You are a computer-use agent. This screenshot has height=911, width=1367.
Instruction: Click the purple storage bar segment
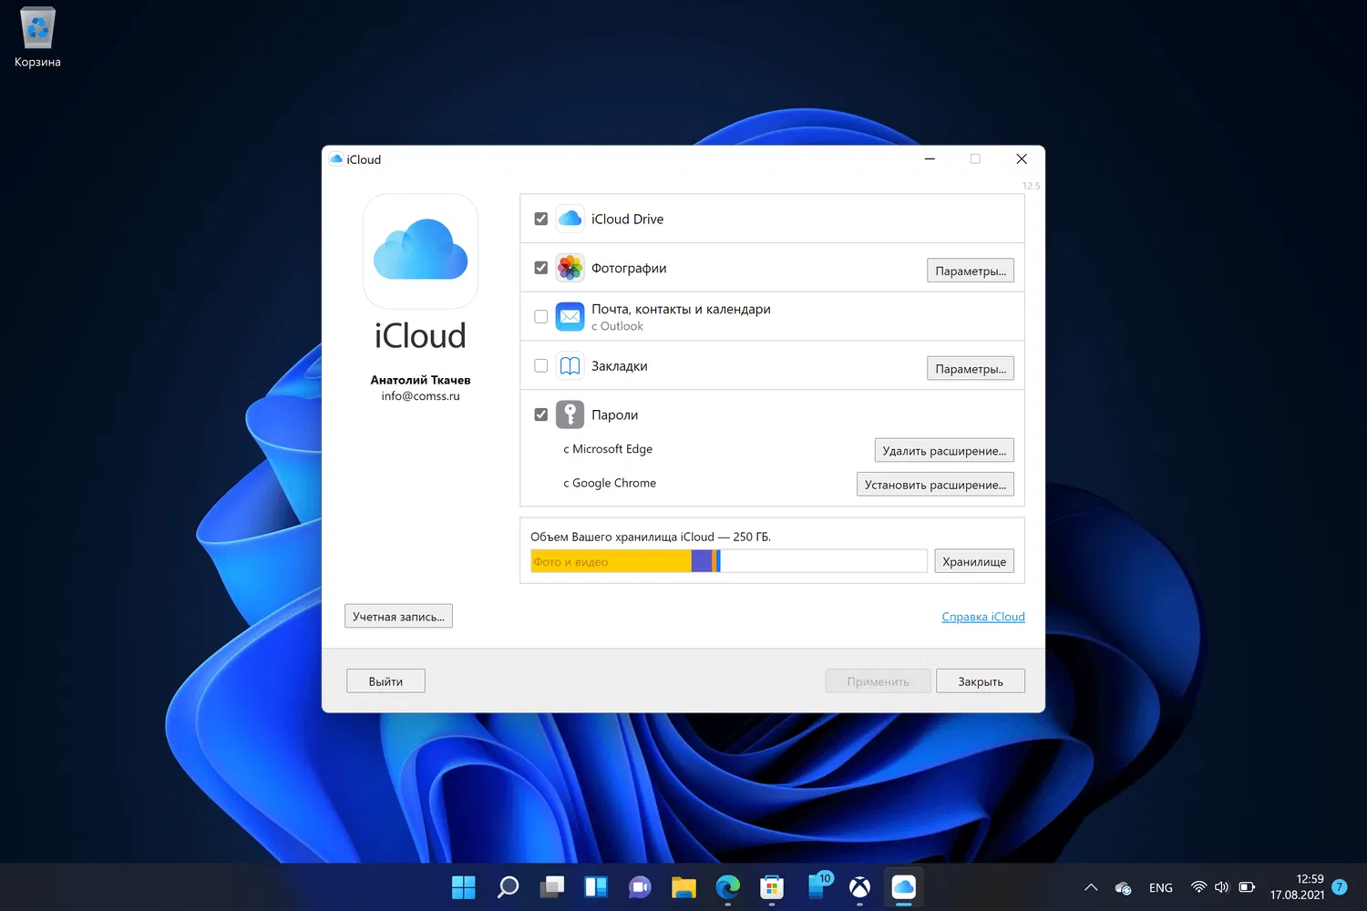[702, 561]
